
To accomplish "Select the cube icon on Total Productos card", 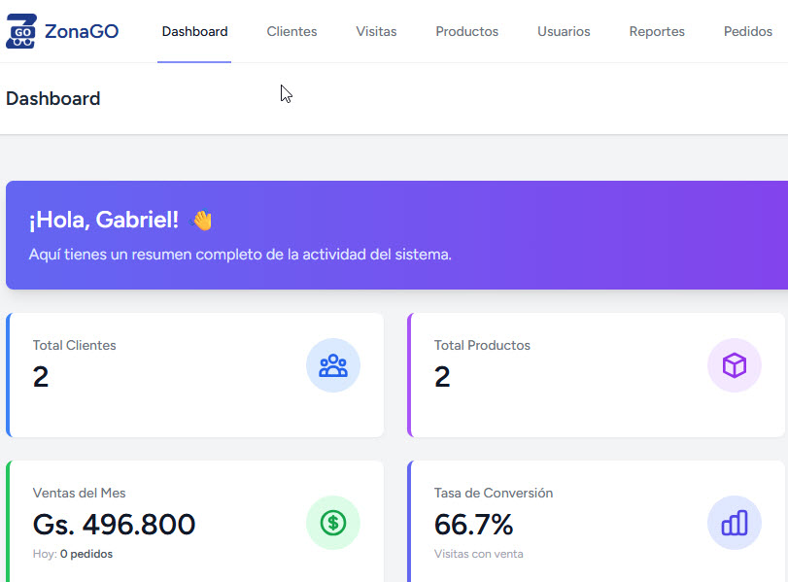I will (735, 365).
